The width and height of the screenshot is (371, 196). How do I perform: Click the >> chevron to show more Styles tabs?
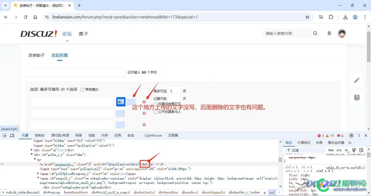[x=350, y=143]
